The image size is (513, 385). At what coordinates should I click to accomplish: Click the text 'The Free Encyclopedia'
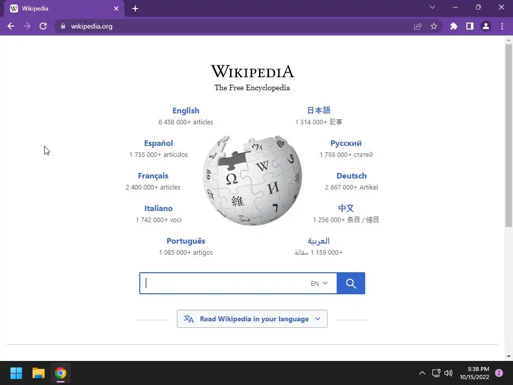[252, 88]
